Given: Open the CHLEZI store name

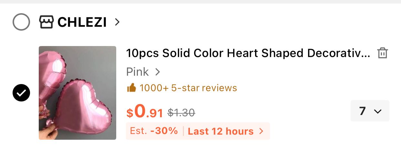Looking at the screenshot, I should [x=82, y=22].
